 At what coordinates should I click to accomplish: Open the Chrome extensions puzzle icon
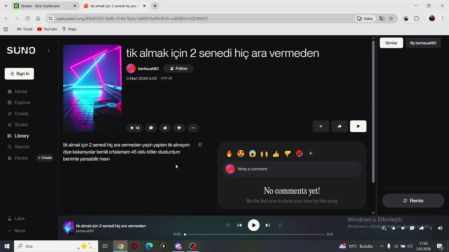point(416,19)
